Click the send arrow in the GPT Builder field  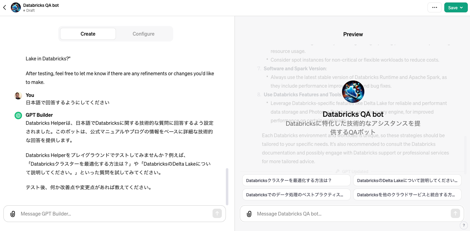pyautogui.click(x=217, y=214)
